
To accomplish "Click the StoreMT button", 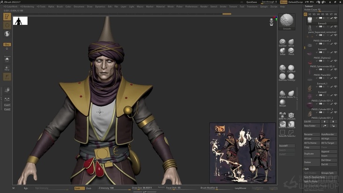I will coord(287,146).
